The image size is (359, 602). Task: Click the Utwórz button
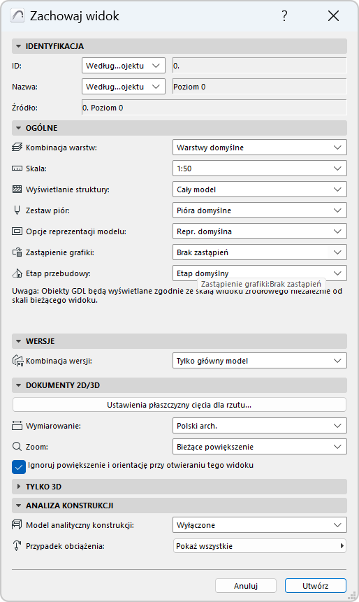coord(315,586)
